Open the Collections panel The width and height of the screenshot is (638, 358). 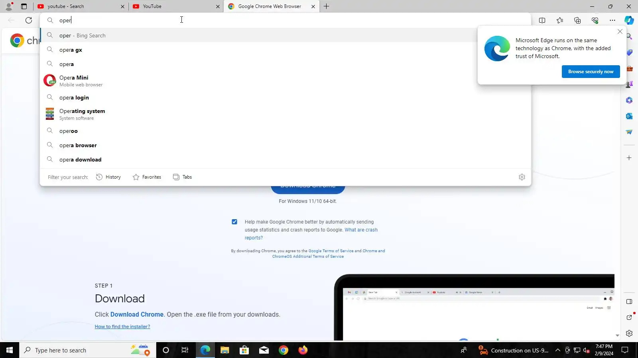pos(577,20)
